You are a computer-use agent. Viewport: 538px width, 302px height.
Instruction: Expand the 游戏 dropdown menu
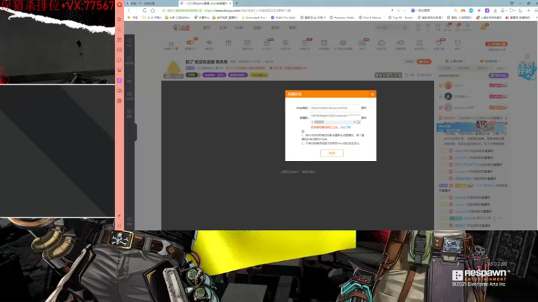276,28
